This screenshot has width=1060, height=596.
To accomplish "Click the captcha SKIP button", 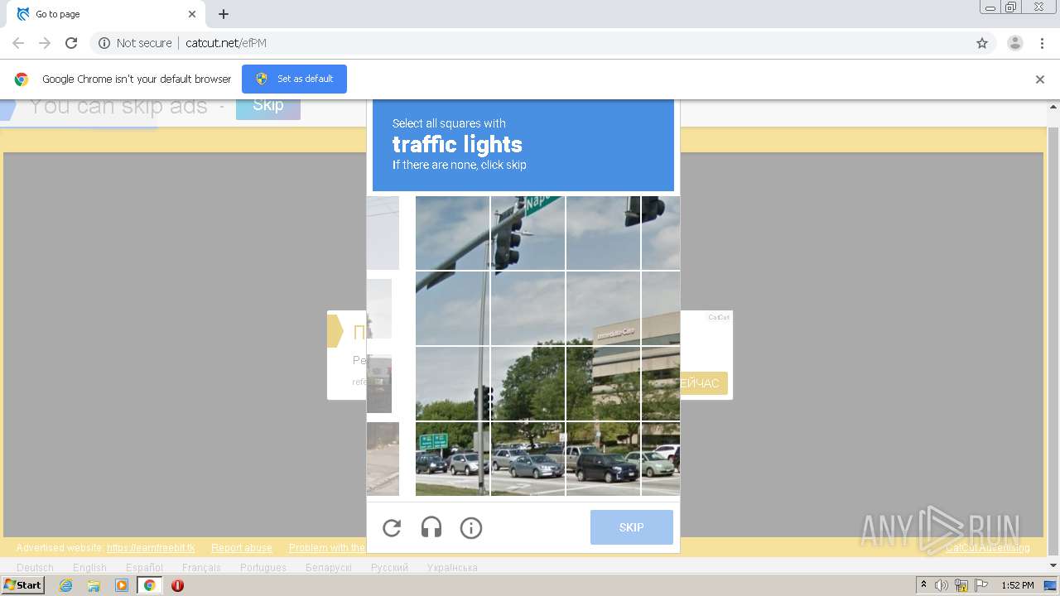I will [x=632, y=527].
